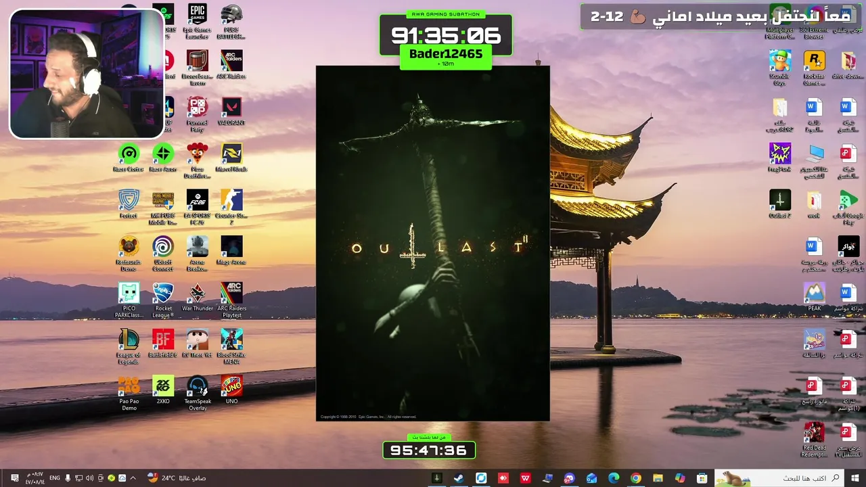Open File Explorer from the taskbar

coord(658,478)
